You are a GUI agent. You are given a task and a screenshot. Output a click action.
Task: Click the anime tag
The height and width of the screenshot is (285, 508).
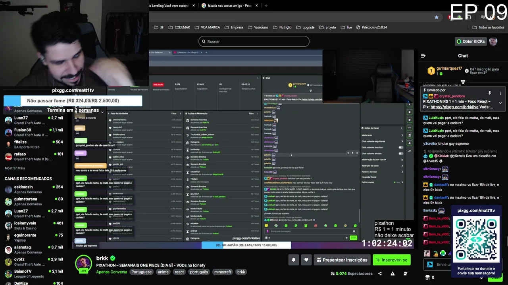tap(163, 272)
